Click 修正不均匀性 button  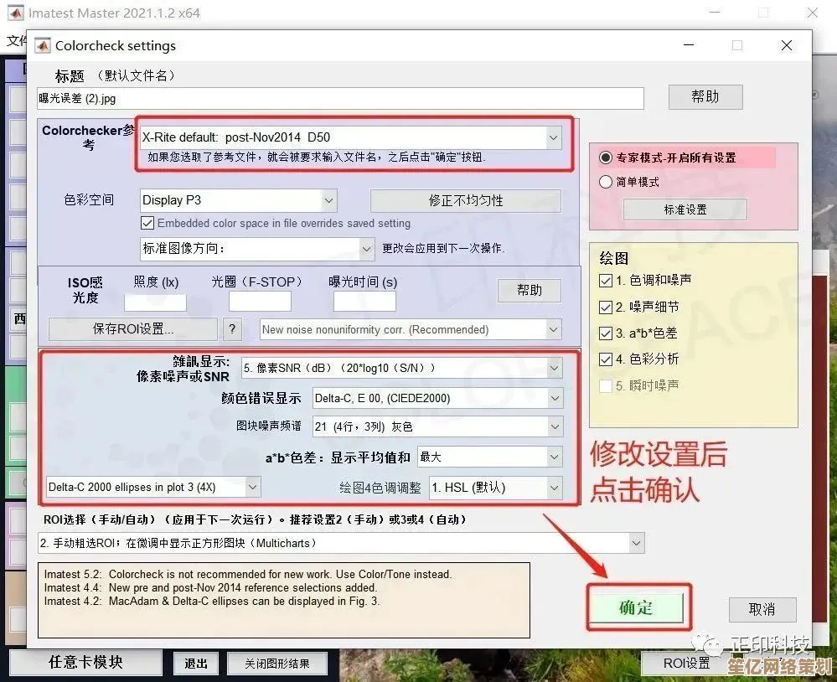tap(466, 200)
